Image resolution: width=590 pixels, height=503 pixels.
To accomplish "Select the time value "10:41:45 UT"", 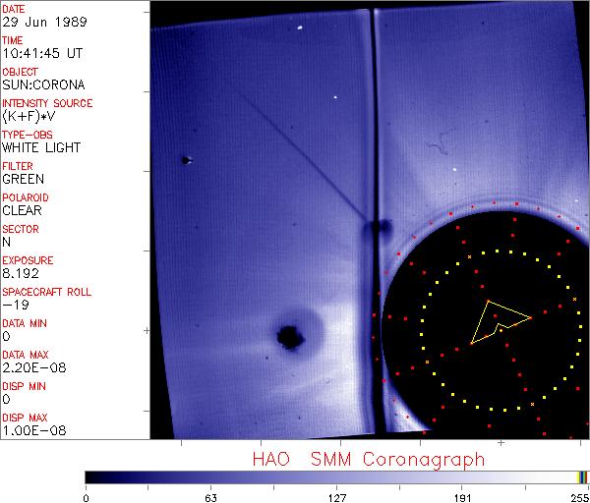I will click(42, 53).
